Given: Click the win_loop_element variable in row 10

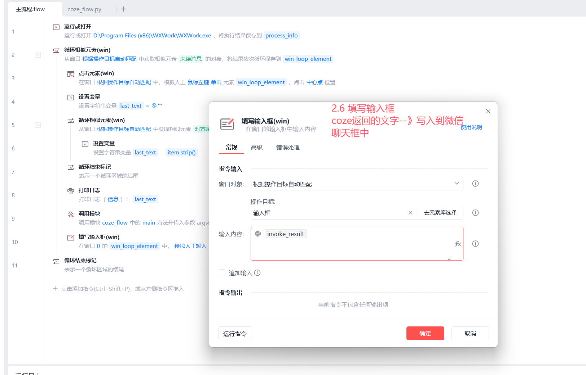Looking at the screenshot, I should [x=135, y=246].
